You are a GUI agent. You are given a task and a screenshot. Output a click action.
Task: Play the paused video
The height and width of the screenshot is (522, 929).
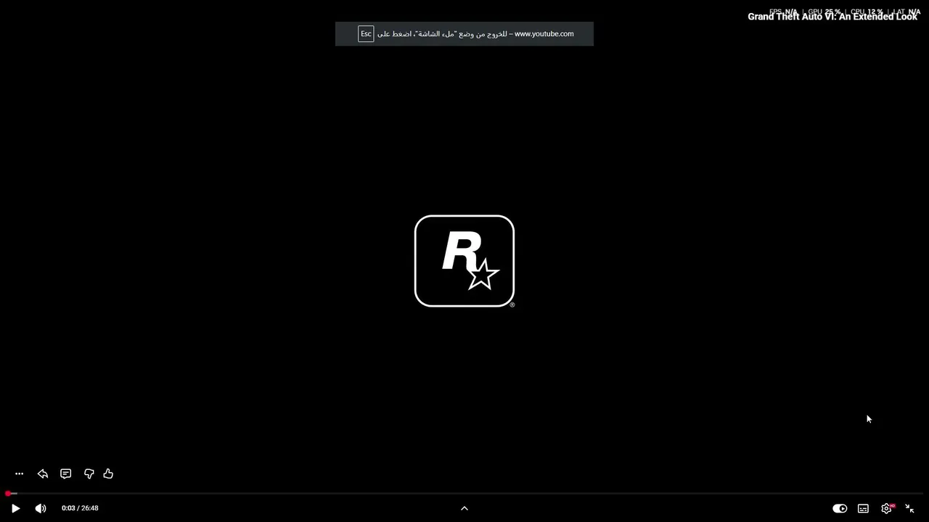[x=15, y=508]
